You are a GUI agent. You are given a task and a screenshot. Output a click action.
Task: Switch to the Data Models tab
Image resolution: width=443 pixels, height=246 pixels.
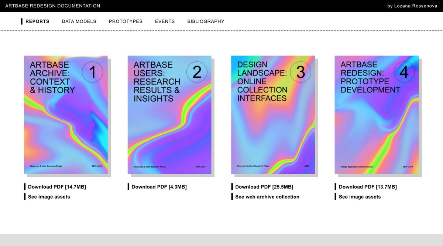[x=79, y=21]
